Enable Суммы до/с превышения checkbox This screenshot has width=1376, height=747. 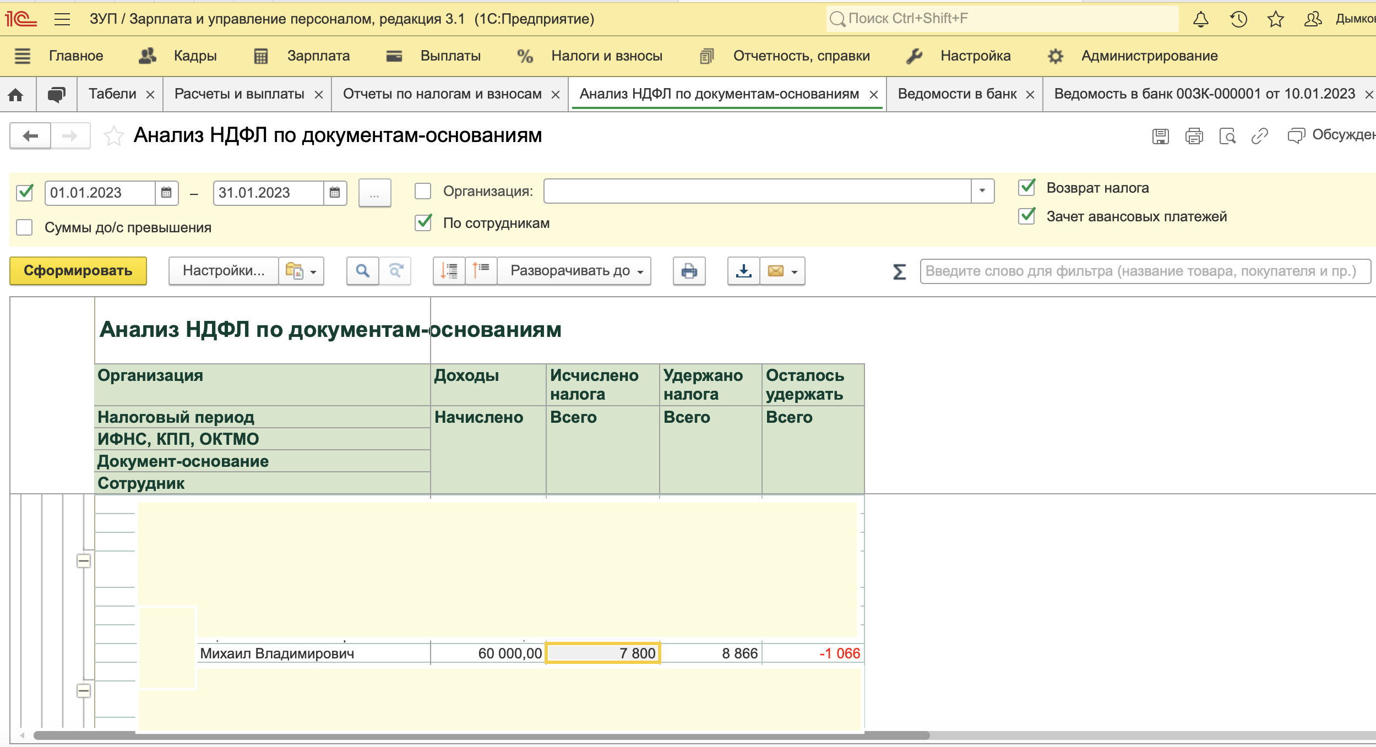click(x=25, y=227)
